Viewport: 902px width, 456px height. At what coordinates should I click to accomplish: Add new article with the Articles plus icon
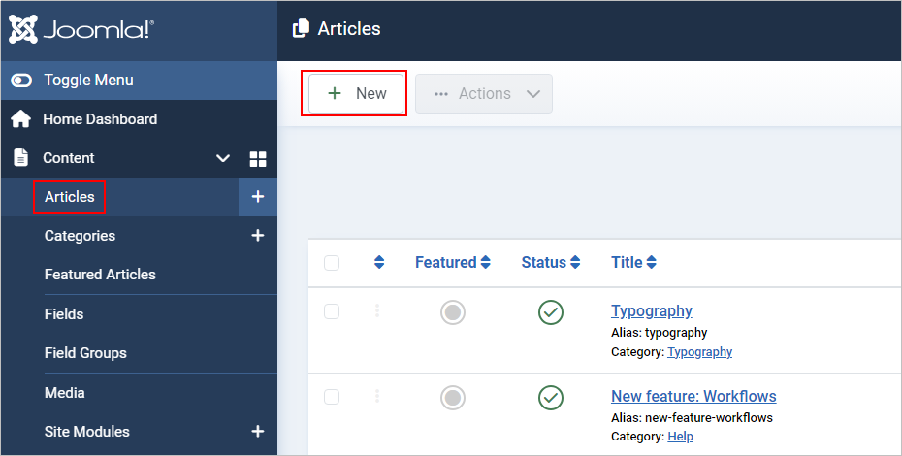click(x=258, y=196)
